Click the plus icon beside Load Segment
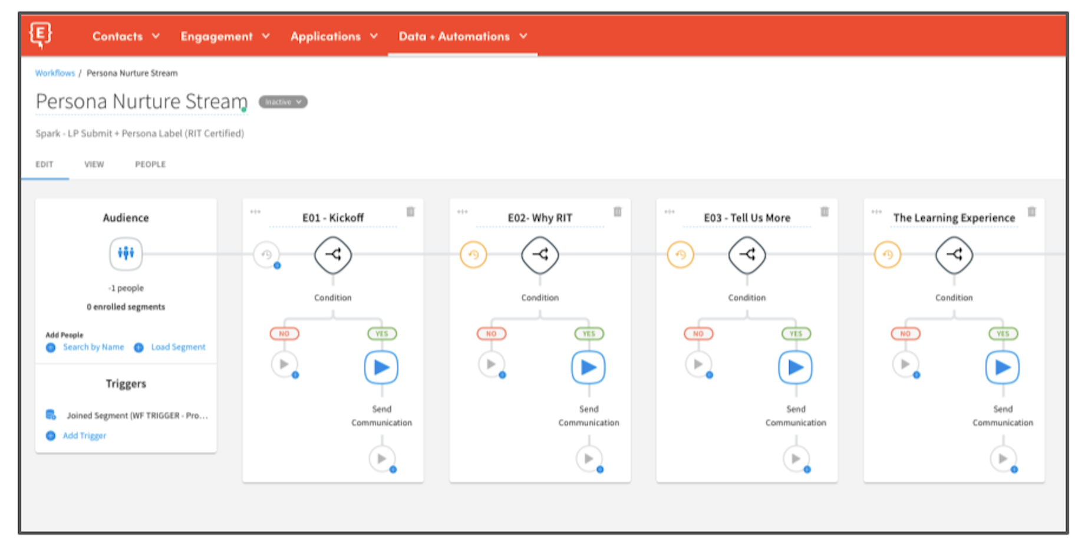 tap(138, 347)
